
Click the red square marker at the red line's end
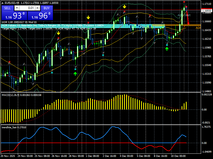pyautogui.click(x=189, y=24)
